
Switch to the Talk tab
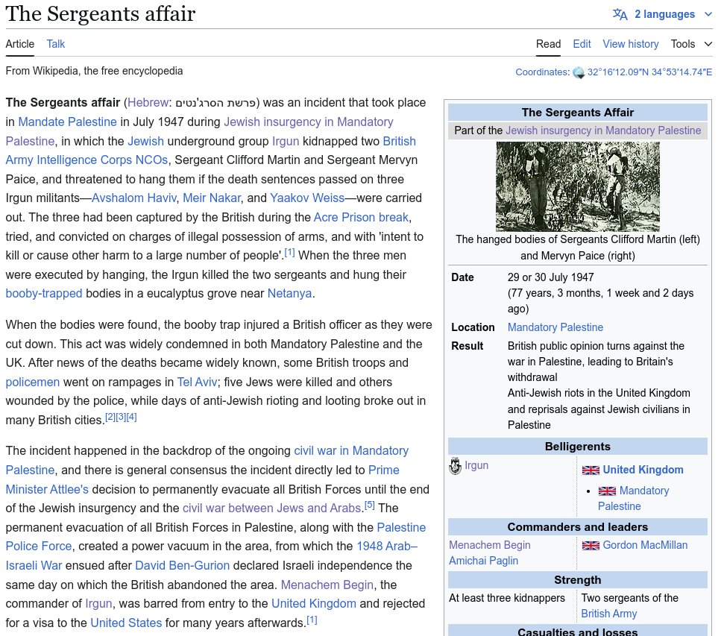point(56,44)
